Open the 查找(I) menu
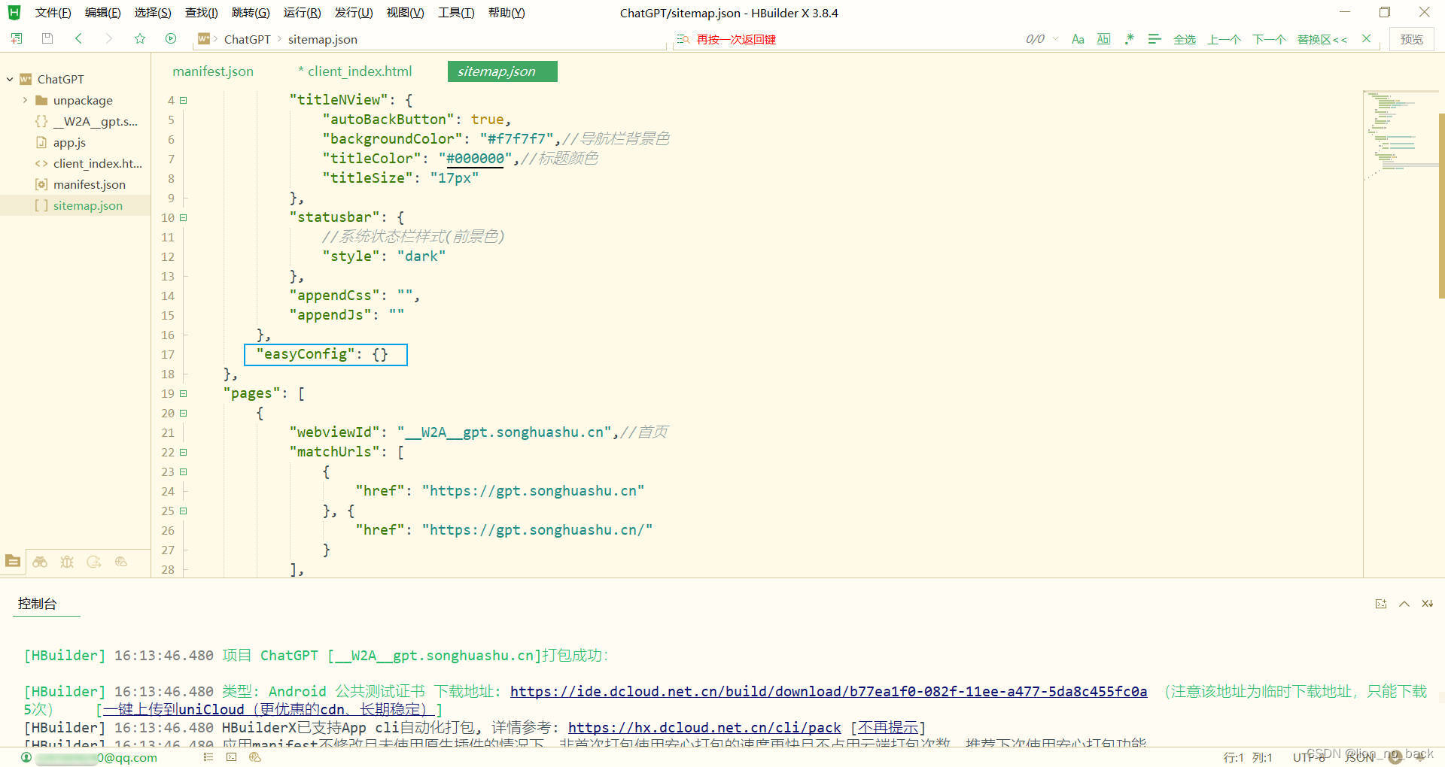This screenshot has width=1445, height=767. pos(201,13)
